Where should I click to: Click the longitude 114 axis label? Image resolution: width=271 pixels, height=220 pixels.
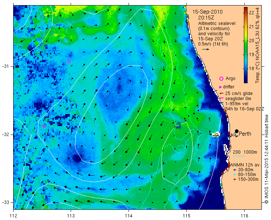(x=129, y=216)
